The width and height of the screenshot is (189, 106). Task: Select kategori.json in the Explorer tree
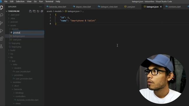point(19,36)
